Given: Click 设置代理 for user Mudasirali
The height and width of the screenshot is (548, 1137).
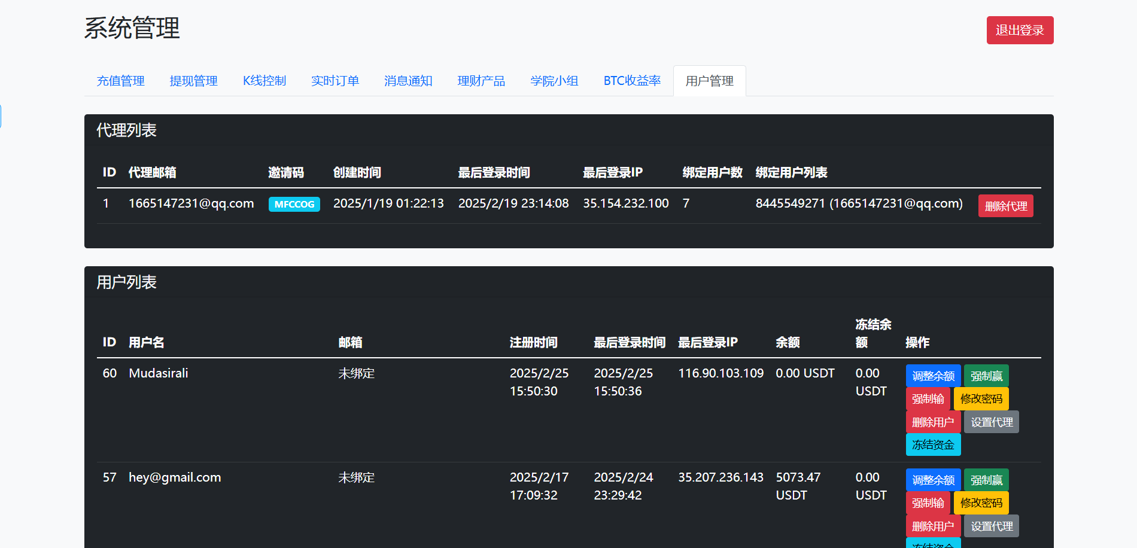Looking at the screenshot, I should [x=991, y=422].
